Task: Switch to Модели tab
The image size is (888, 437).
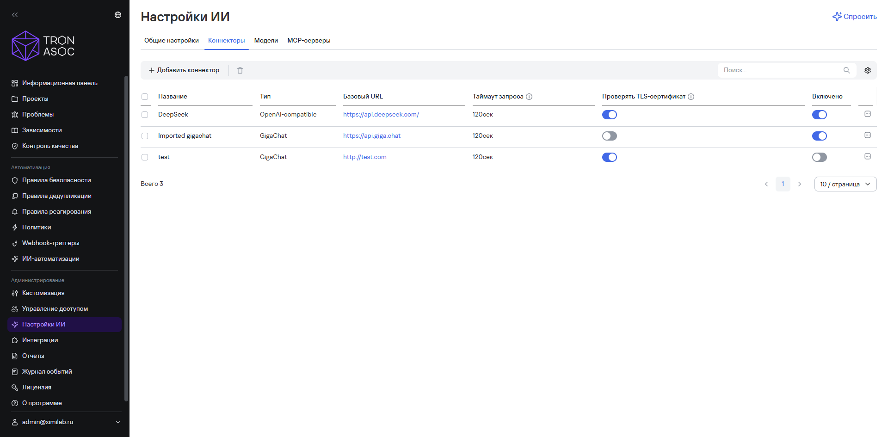Action: pos(266,41)
